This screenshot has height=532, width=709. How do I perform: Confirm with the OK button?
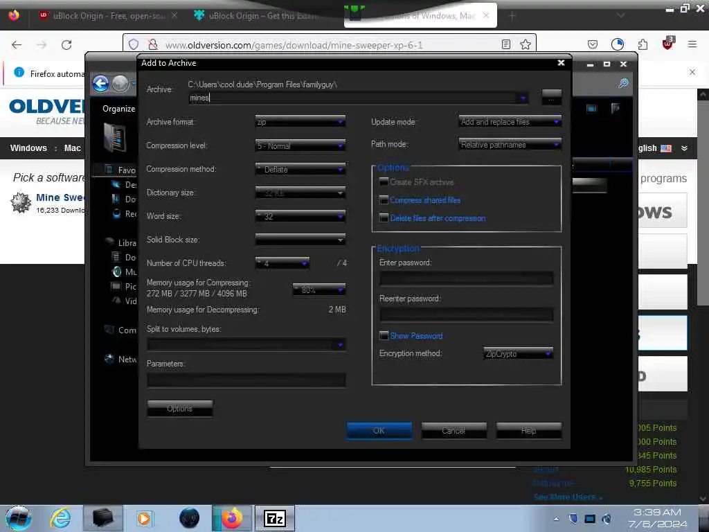click(379, 431)
